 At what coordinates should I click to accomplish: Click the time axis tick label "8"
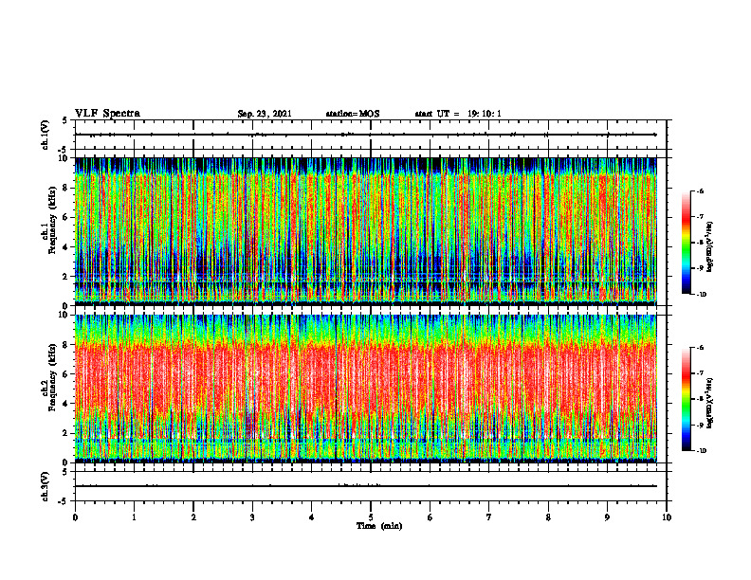[x=548, y=517]
